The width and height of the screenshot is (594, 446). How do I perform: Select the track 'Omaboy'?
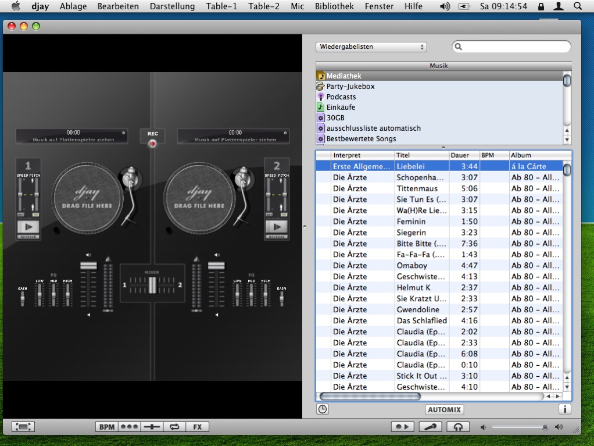(x=439, y=265)
